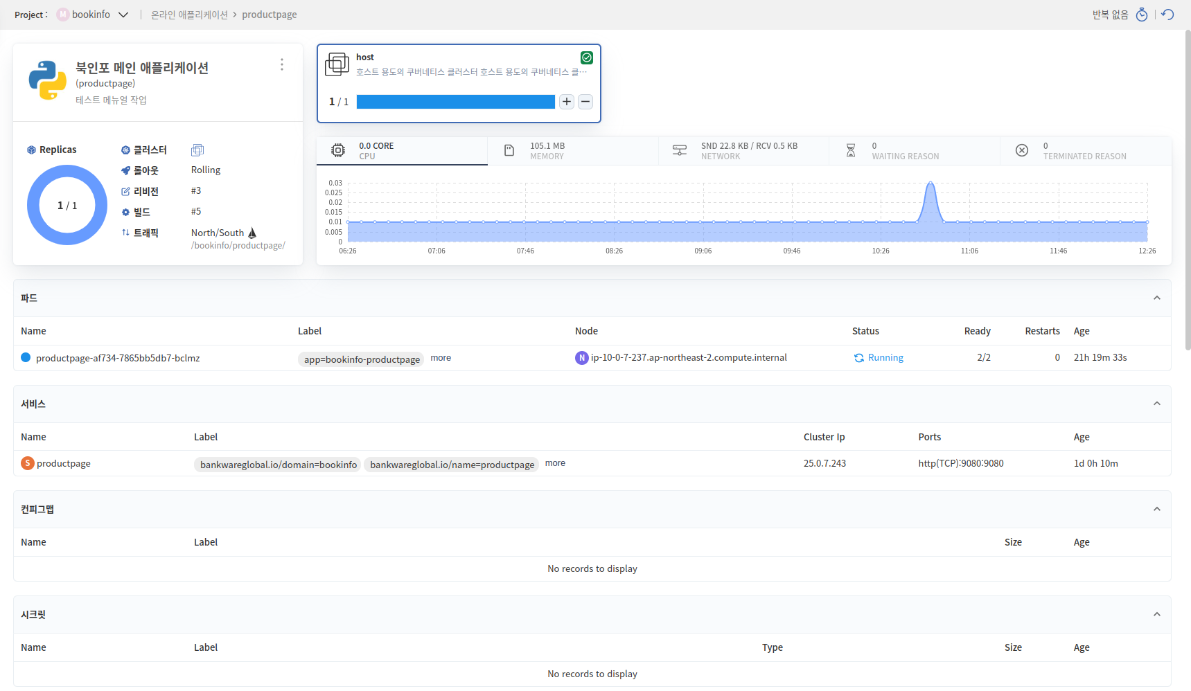Viewport: 1191px width, 691px height.
Task: Click the Replicas kubernetes icon
Action: point(31,150)
